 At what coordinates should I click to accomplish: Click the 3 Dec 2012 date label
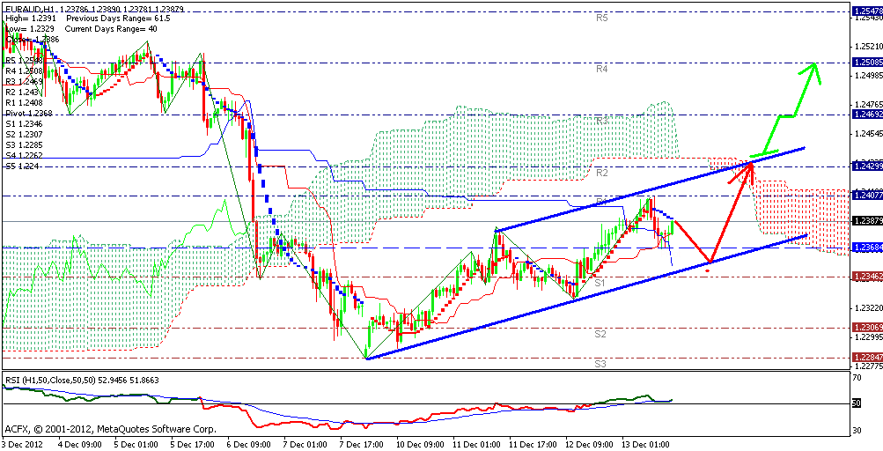click(x=22, y=445)
